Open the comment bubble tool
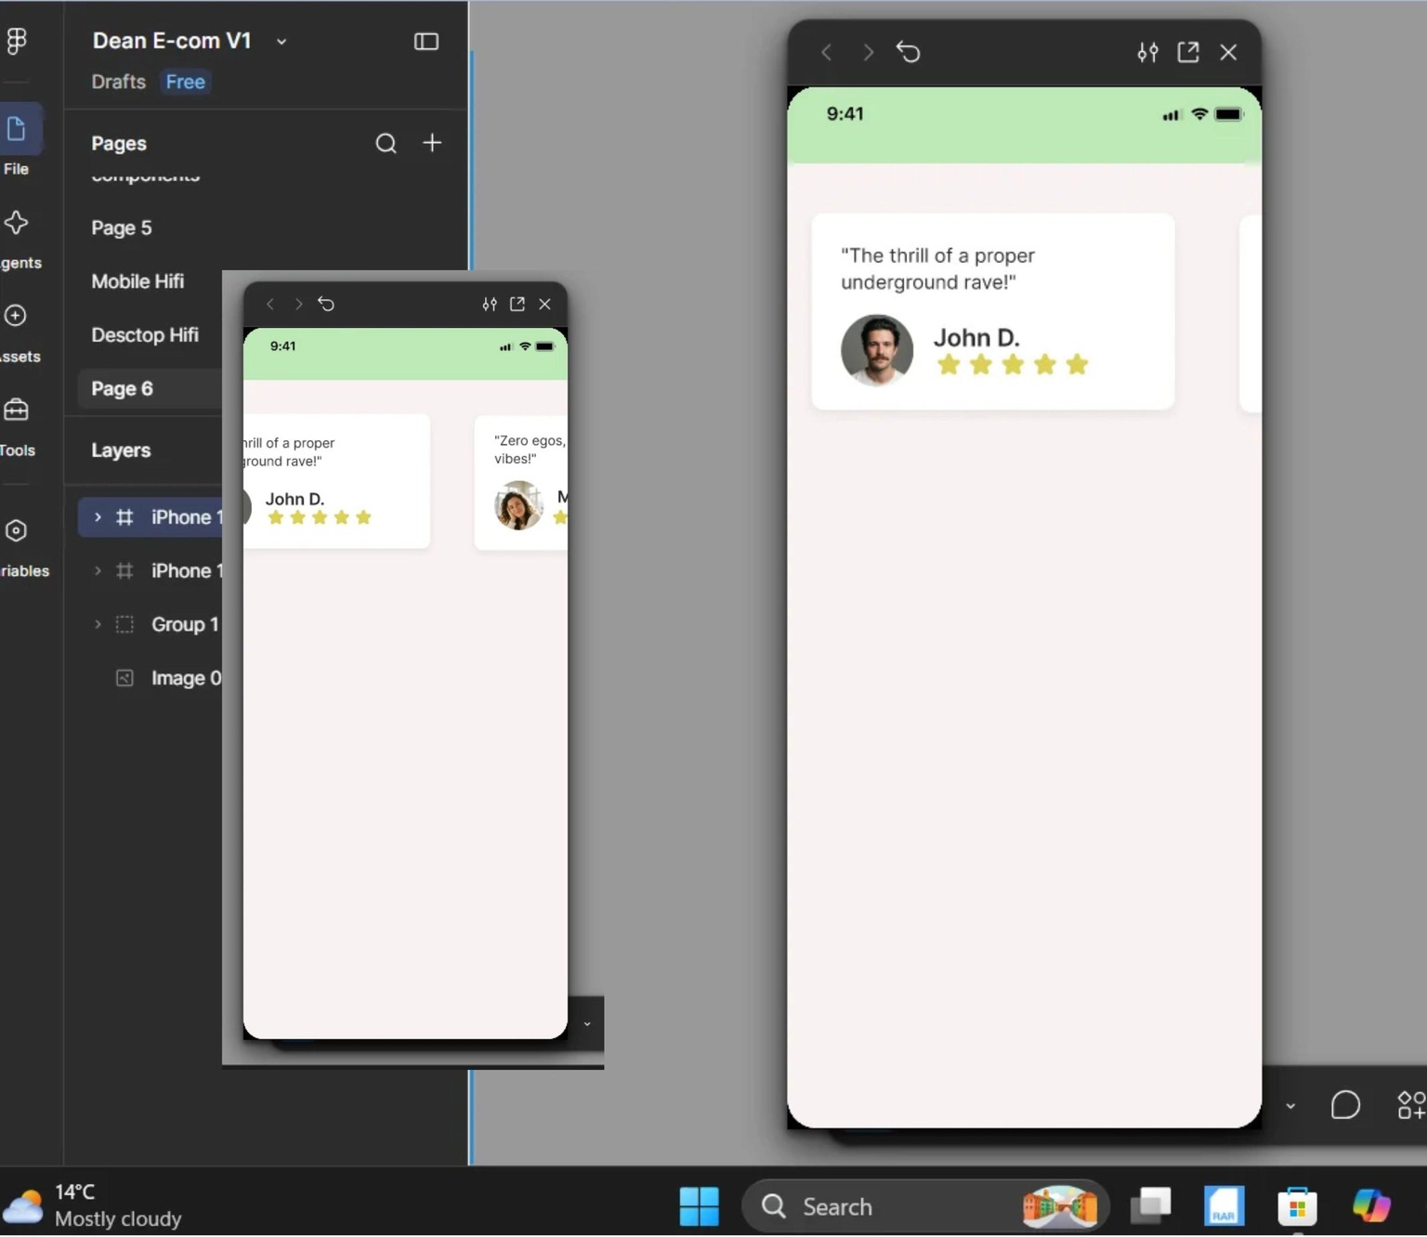The width and height of the screenshot is (1427, 1237). tap(1345, 1105)
